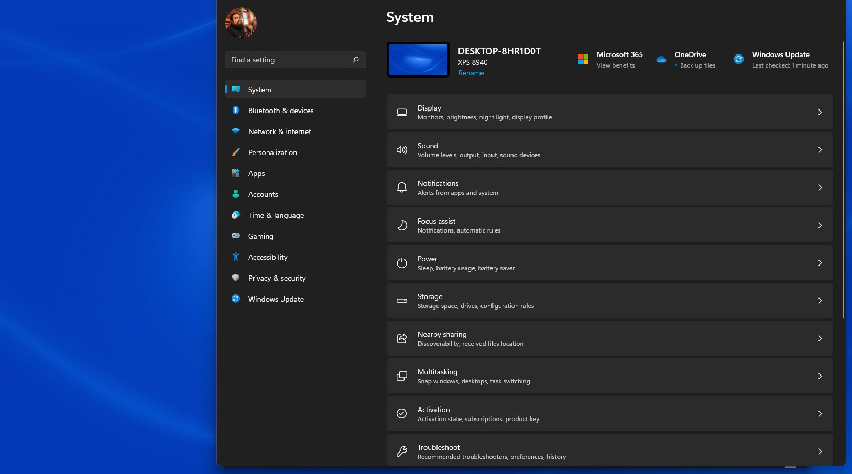Expand the Storage row chevron

tap(820, 301)
